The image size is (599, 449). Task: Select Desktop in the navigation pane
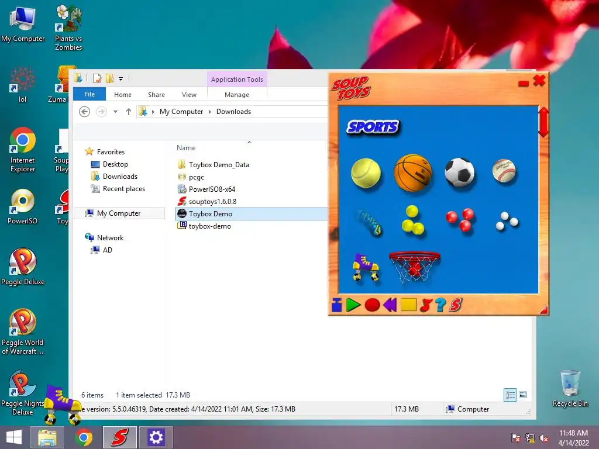tap(115, 164)
